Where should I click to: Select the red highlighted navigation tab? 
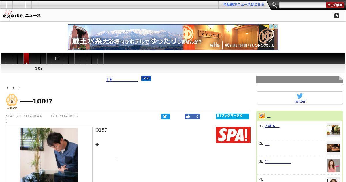(26, 58)
